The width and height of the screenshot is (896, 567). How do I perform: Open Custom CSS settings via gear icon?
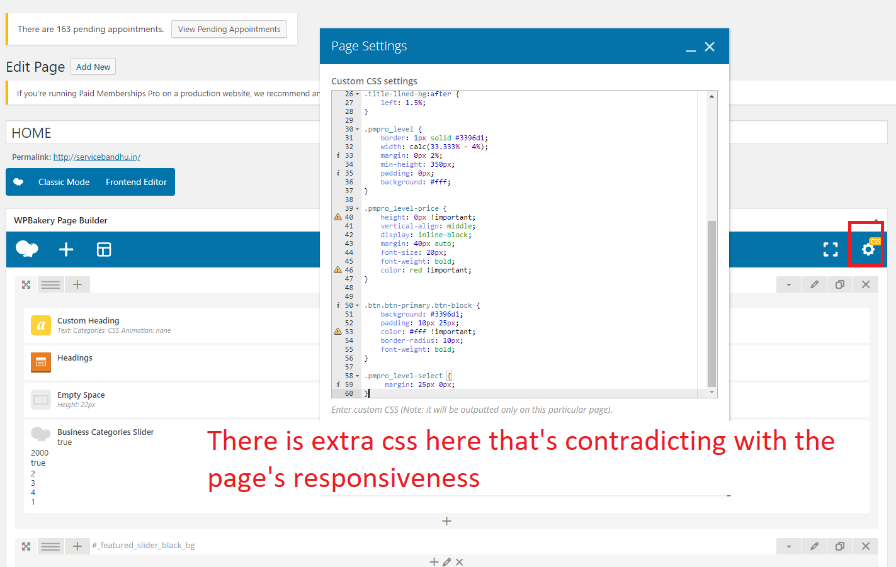pyautogui.click(x=867, y=249)
